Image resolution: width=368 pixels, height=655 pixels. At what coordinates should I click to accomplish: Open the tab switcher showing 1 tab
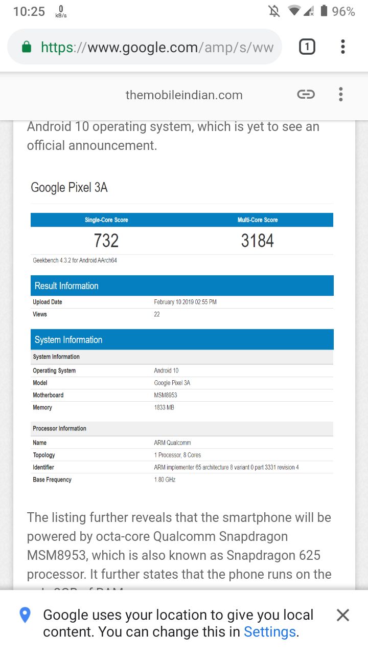[307, 47]
